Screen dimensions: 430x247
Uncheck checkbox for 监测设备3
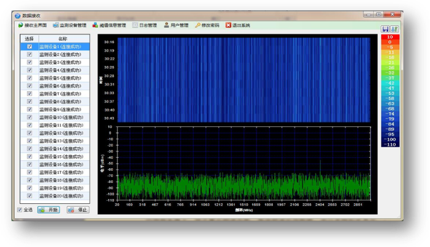30,62
